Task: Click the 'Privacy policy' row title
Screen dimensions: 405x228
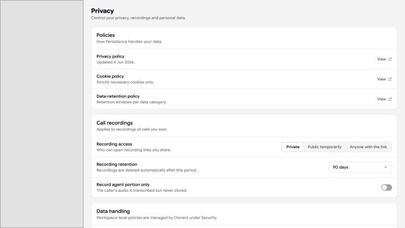Action: 110,56
